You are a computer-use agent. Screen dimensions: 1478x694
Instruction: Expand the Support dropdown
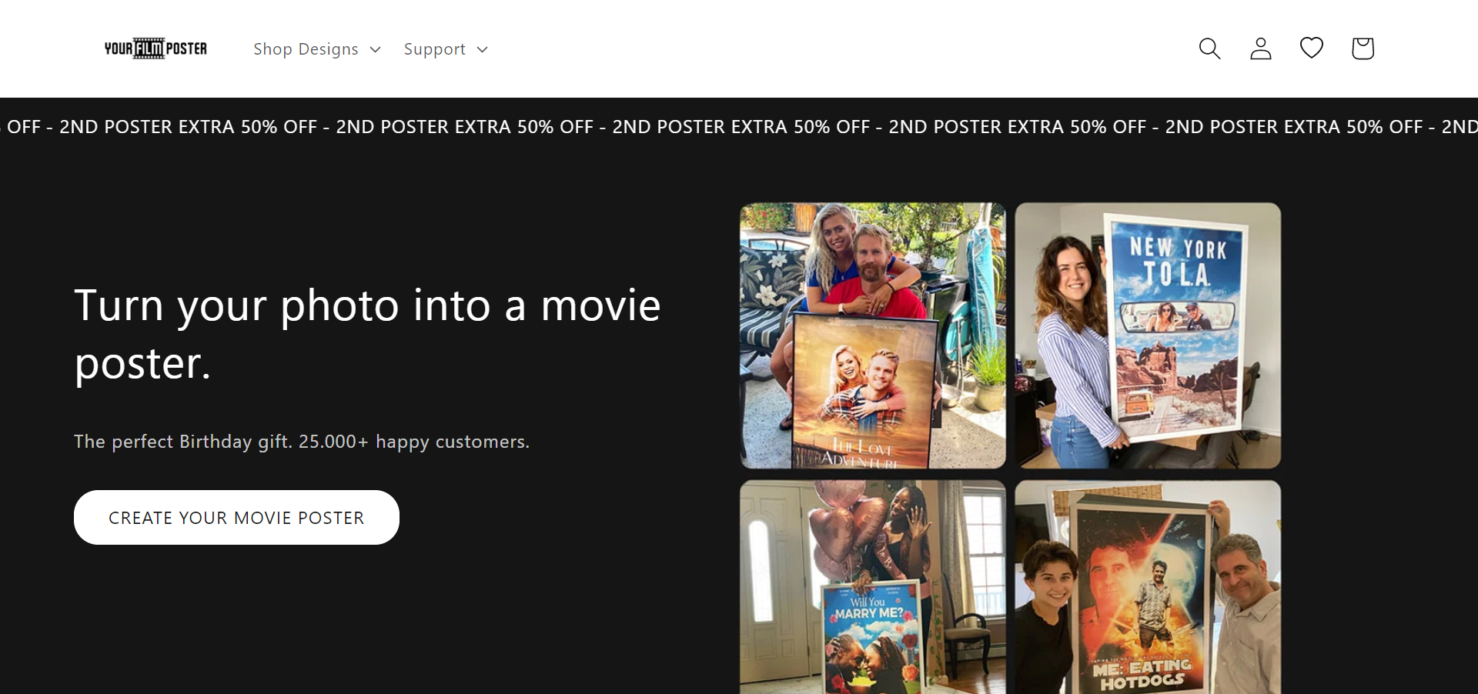pos(446,48)
